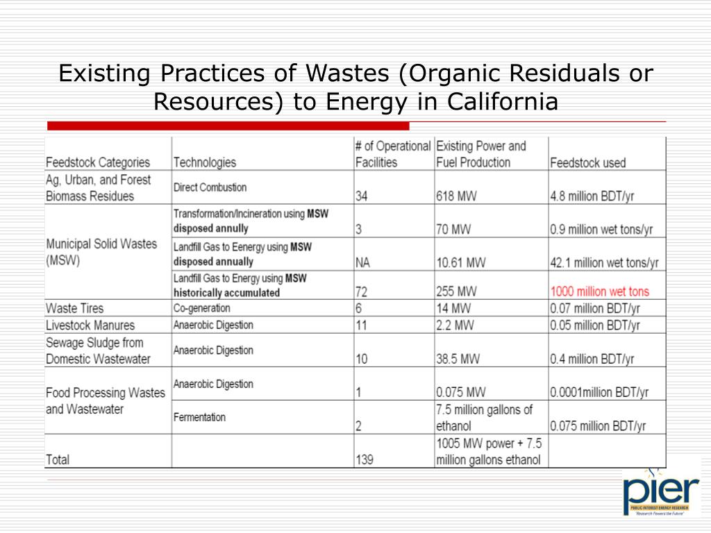Select '# of Operational Facilities' header
Screen dimensions: 711x533
click(x=393, y=154)
